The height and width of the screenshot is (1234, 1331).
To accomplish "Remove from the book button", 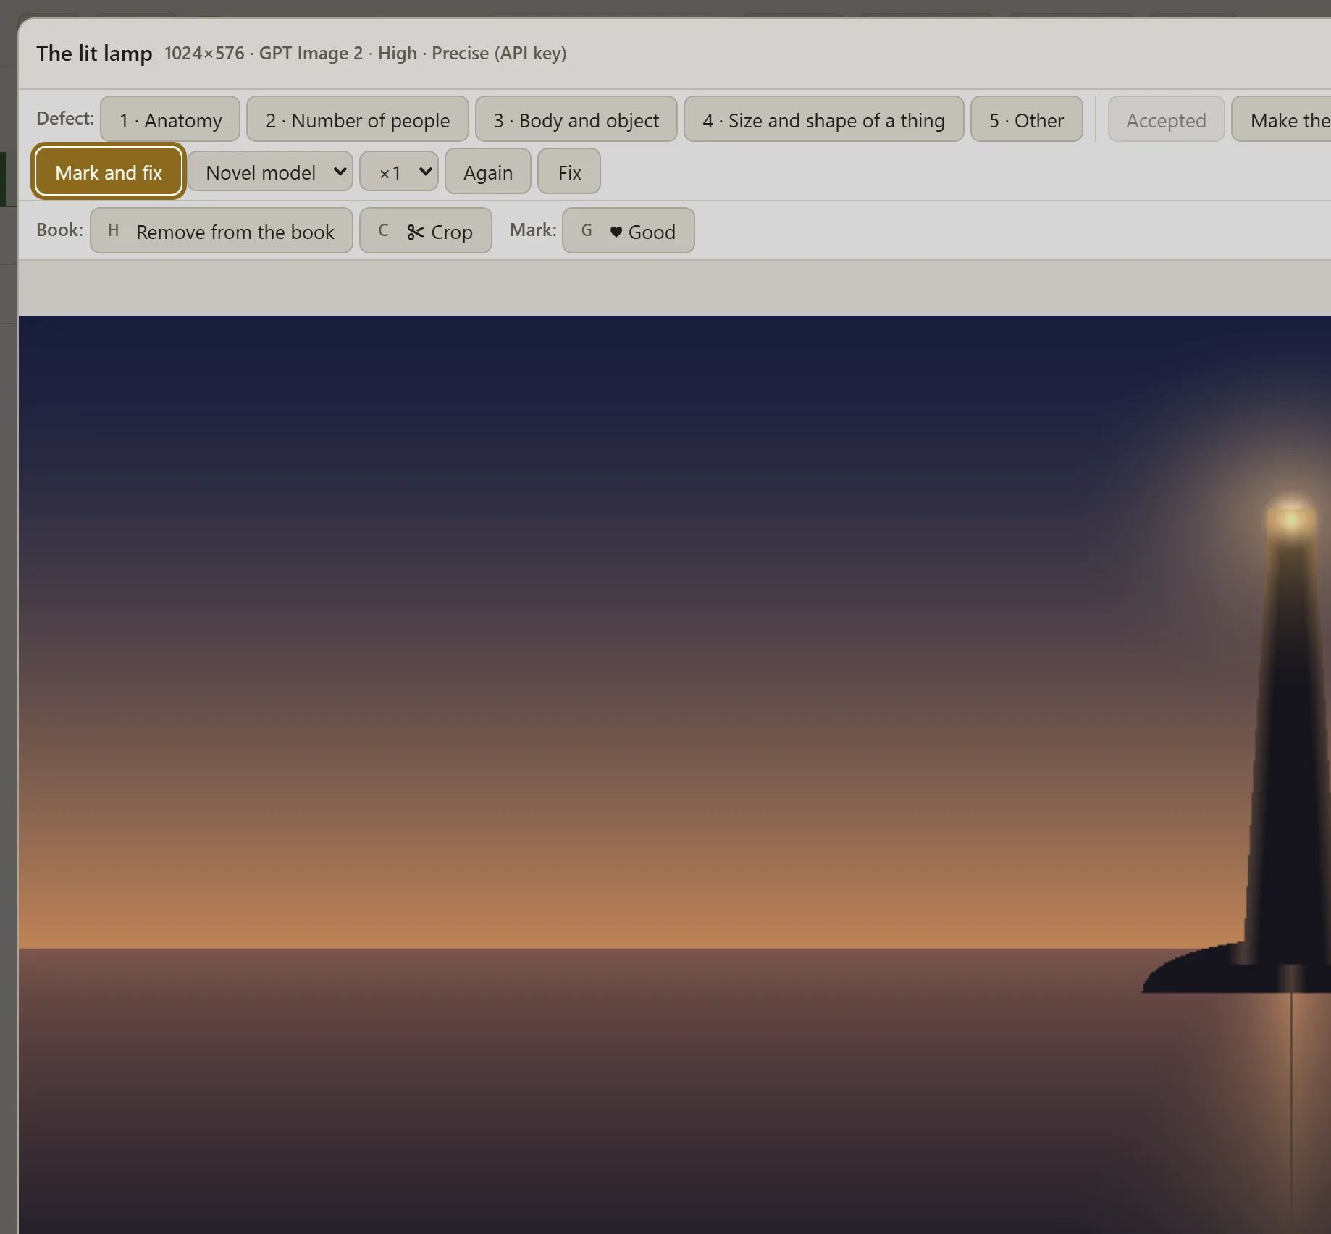I will 221,231.
